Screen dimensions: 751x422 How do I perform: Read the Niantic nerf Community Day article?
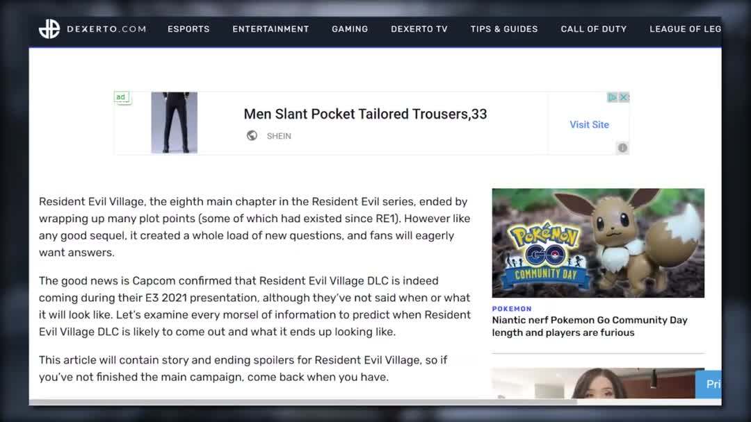click(590, 326)
